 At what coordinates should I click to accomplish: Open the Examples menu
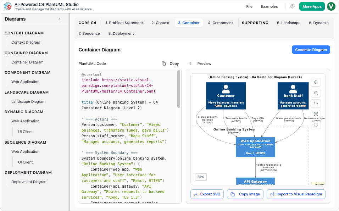coord(269,6)
